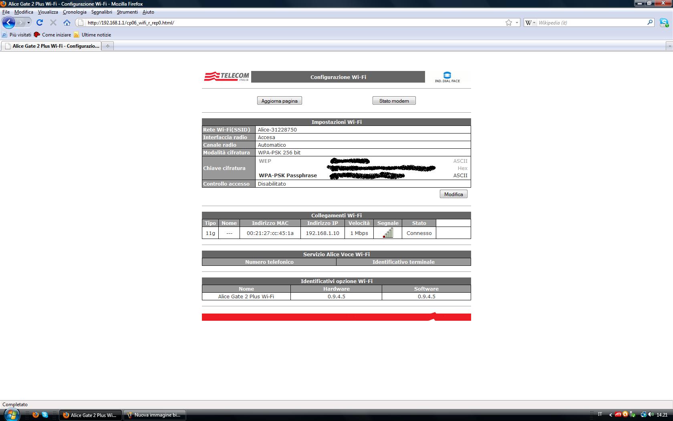Click the Automatico radio channel value
Image resolution: width=673 pixels, height=421 pixels.
coord(272,145)
